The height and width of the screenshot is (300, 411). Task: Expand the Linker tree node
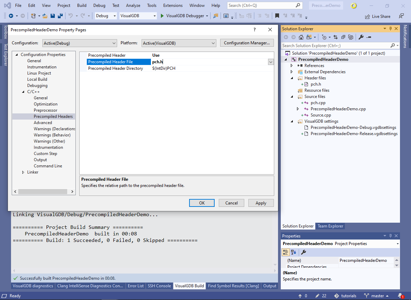coord(23,172)
